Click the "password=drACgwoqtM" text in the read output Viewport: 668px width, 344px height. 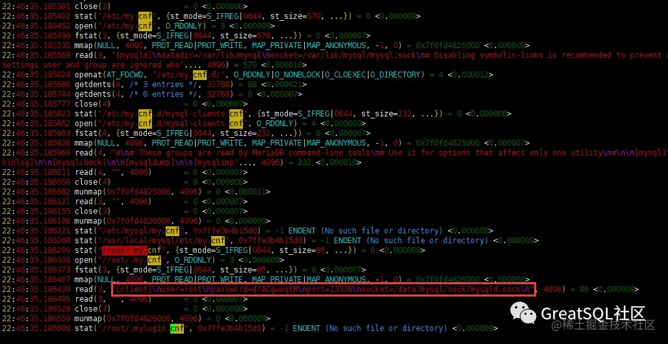tap(256, 290)
